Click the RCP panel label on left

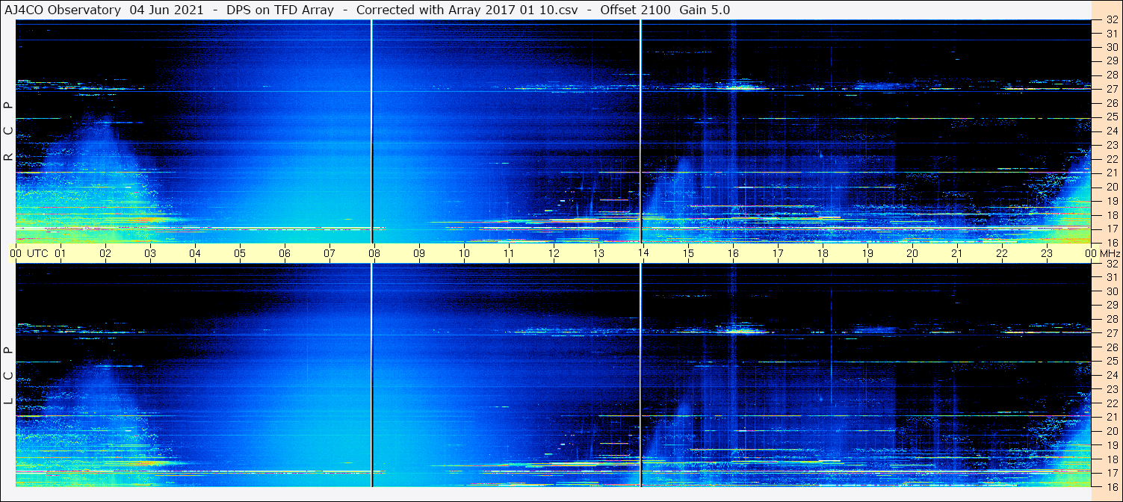pos(8,131)
